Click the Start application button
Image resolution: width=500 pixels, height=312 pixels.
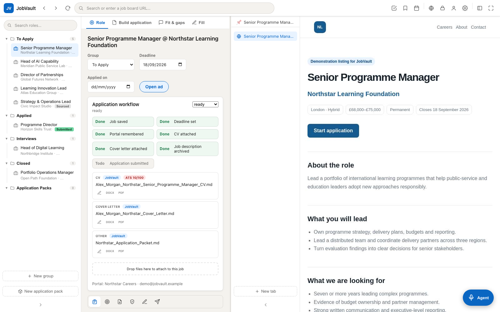pos(333,131)
